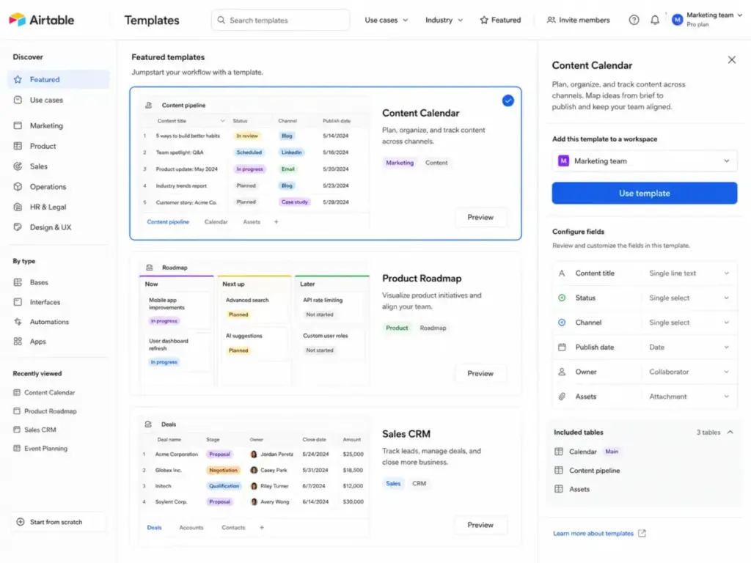
Task: Change Publish date field type dropdown
Action: [x=689, y=347]
